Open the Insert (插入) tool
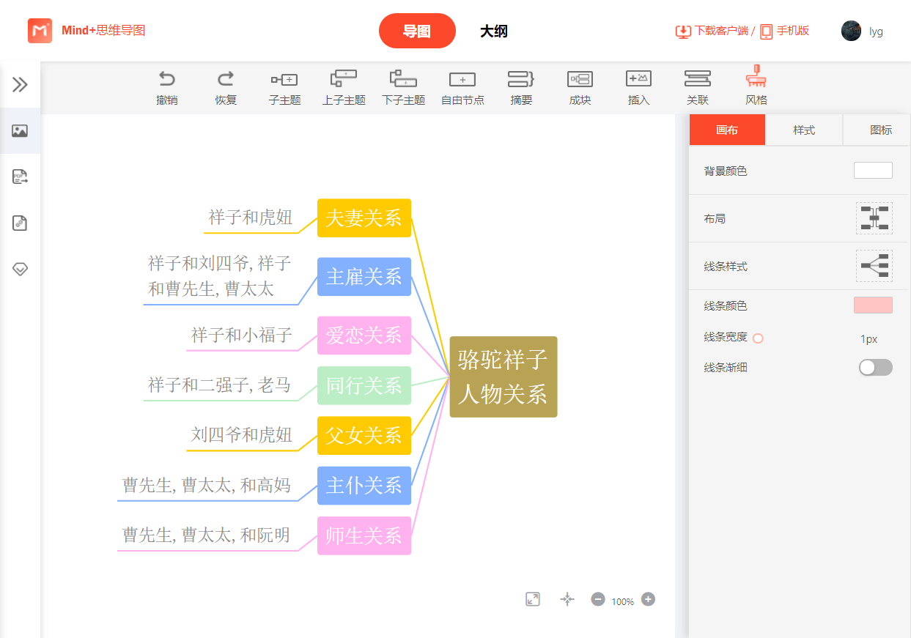The height and width of the screenshot is (638, 911). point(638,78)
